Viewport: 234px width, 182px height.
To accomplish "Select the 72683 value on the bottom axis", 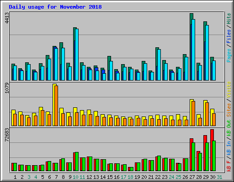I will [7, 135].
